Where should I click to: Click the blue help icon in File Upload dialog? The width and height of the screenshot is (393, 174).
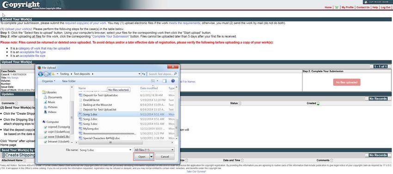173,81
